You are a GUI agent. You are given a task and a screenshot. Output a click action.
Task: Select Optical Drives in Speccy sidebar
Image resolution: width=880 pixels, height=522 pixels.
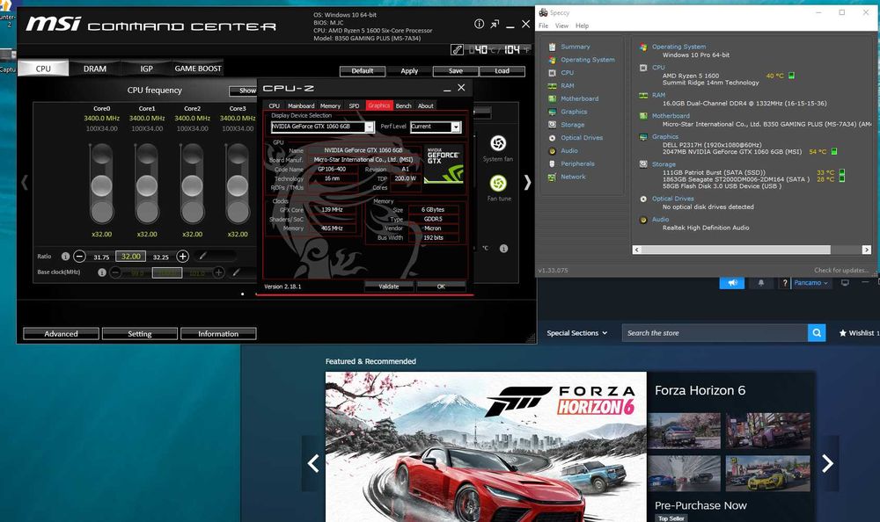[582, 137]
